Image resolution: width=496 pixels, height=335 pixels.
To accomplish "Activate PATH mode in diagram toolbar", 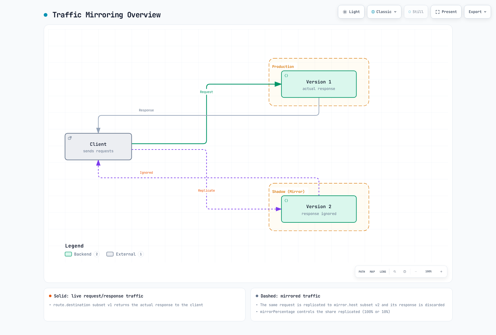I will coord(362,272).
